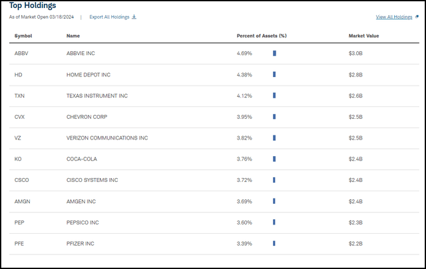The image size is (426, 269).
Task: Select the KO symbol cell
Action: click(x=18, y=159)
